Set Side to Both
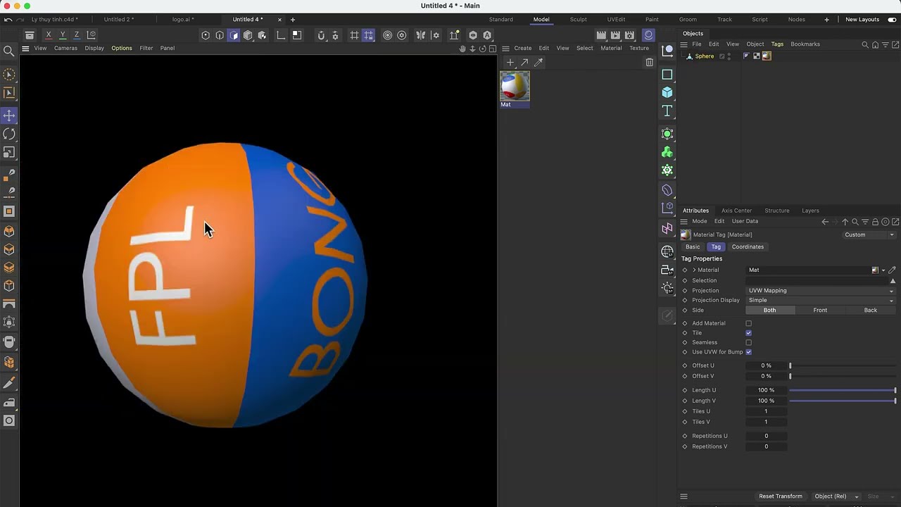The height and width of the screenshot is (507, 901). (x=770, y=311)
